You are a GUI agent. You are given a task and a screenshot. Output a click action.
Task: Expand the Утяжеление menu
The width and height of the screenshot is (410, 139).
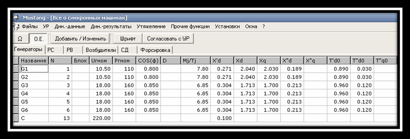pyautogui.click(x=151, y=27)
